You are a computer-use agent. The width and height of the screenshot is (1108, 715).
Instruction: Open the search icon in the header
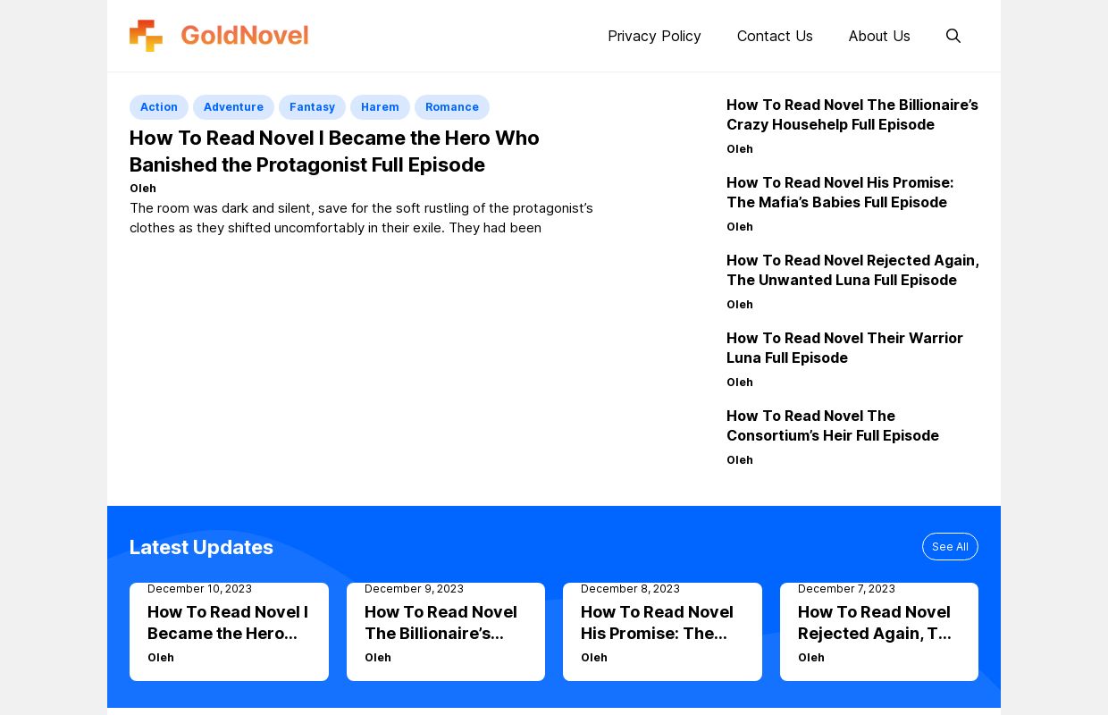point(953,36)
